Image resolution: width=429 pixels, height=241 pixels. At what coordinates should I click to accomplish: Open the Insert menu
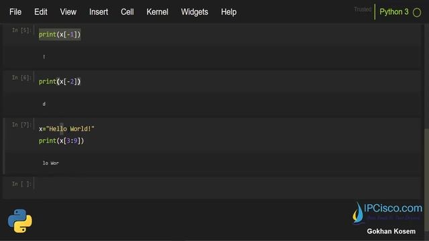click(99, 12)
